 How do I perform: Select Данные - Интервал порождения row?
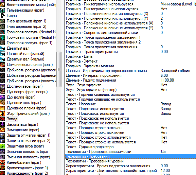pos(131,75)
